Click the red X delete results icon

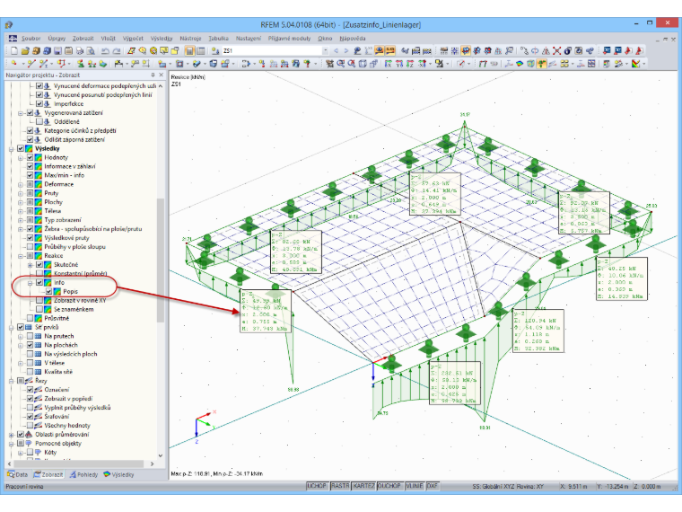556,51
